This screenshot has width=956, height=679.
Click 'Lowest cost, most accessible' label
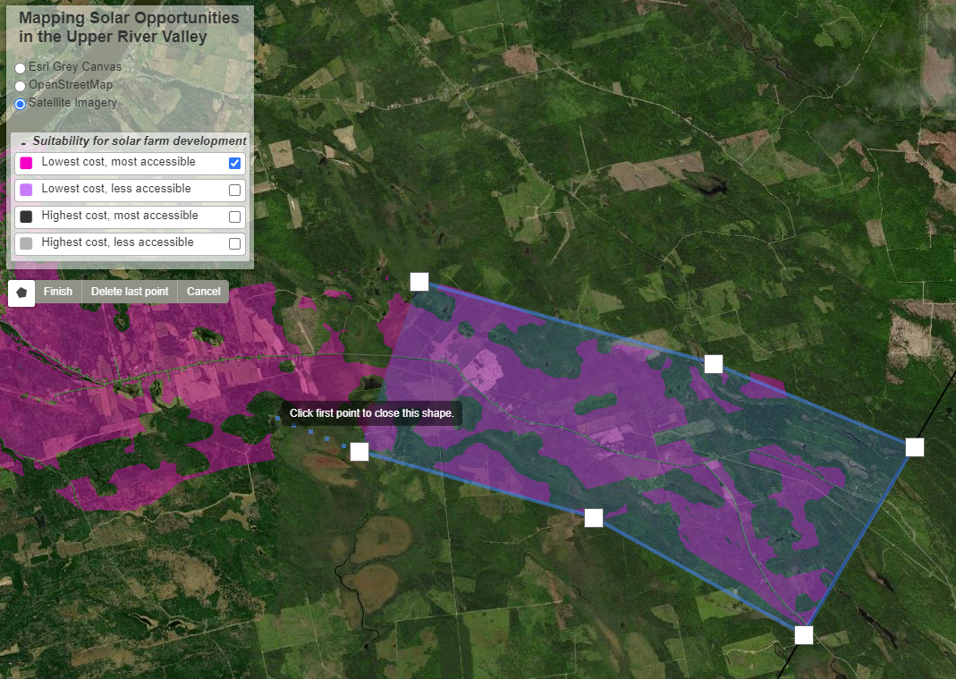(x=118, y=162)
